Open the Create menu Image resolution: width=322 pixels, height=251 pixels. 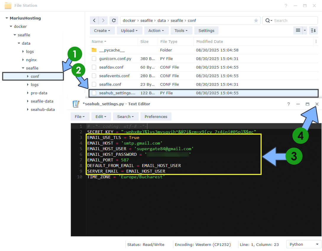pos(102,31)
